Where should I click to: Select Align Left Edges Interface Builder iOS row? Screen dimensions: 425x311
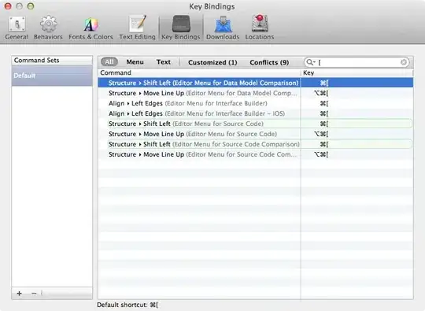coord(255,113)
